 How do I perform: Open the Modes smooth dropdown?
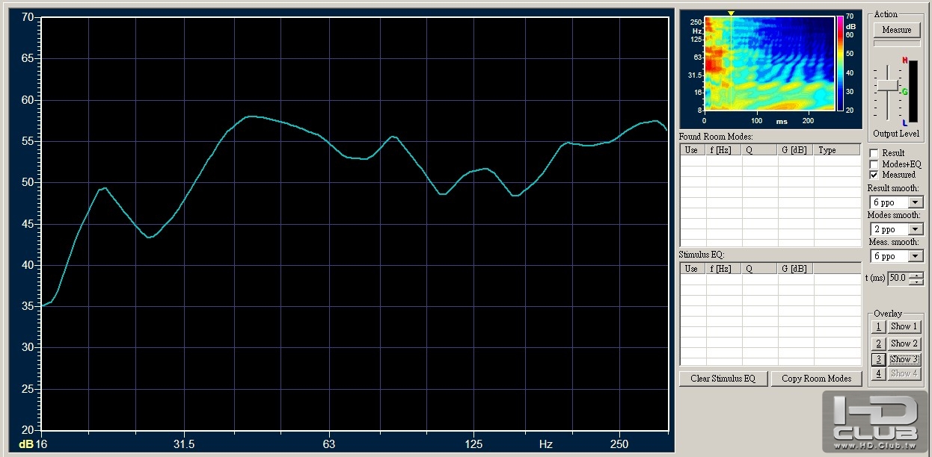(x=916, y=229)
